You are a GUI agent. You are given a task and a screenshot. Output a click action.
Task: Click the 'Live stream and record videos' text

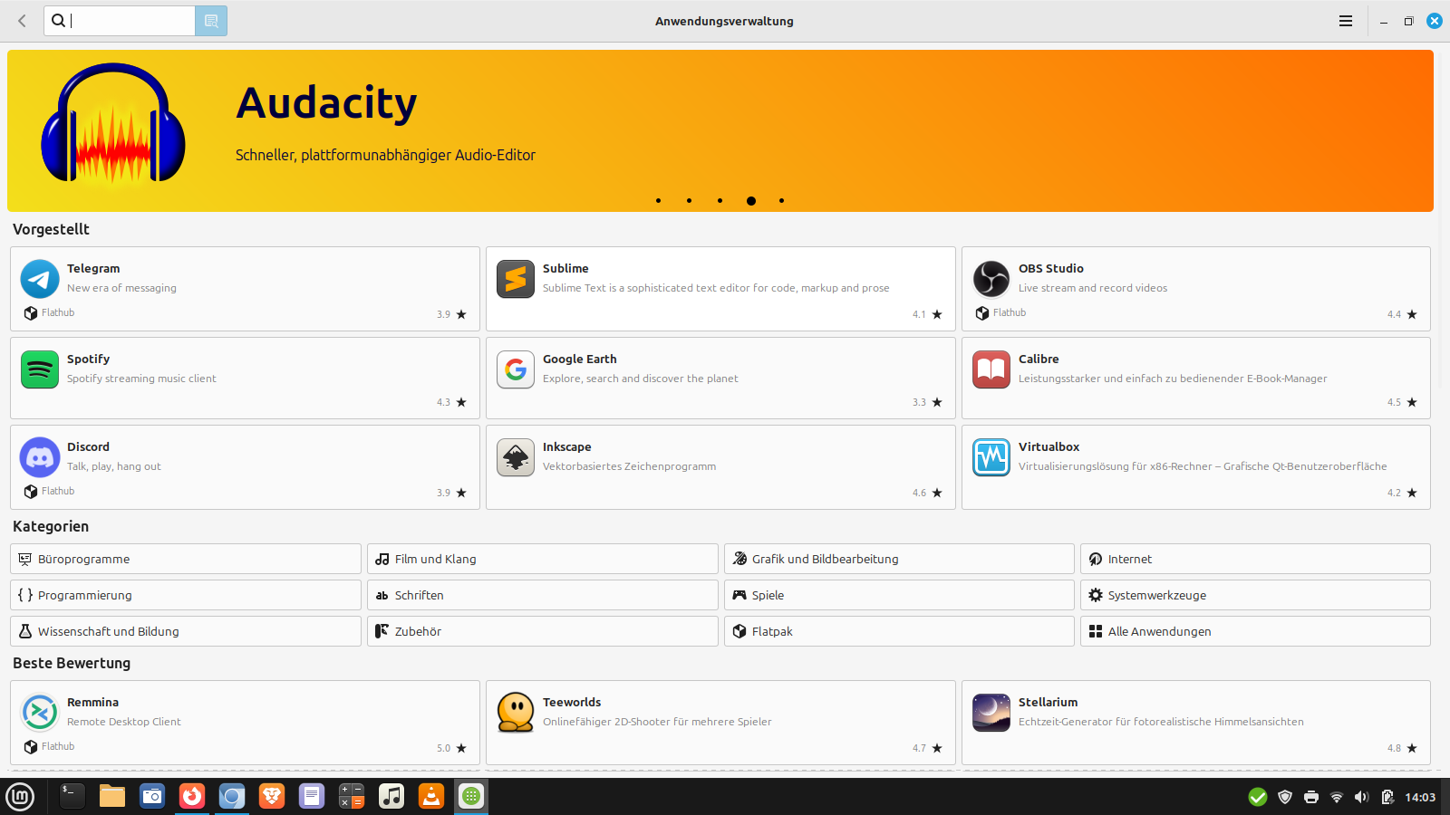(1093, 288)
